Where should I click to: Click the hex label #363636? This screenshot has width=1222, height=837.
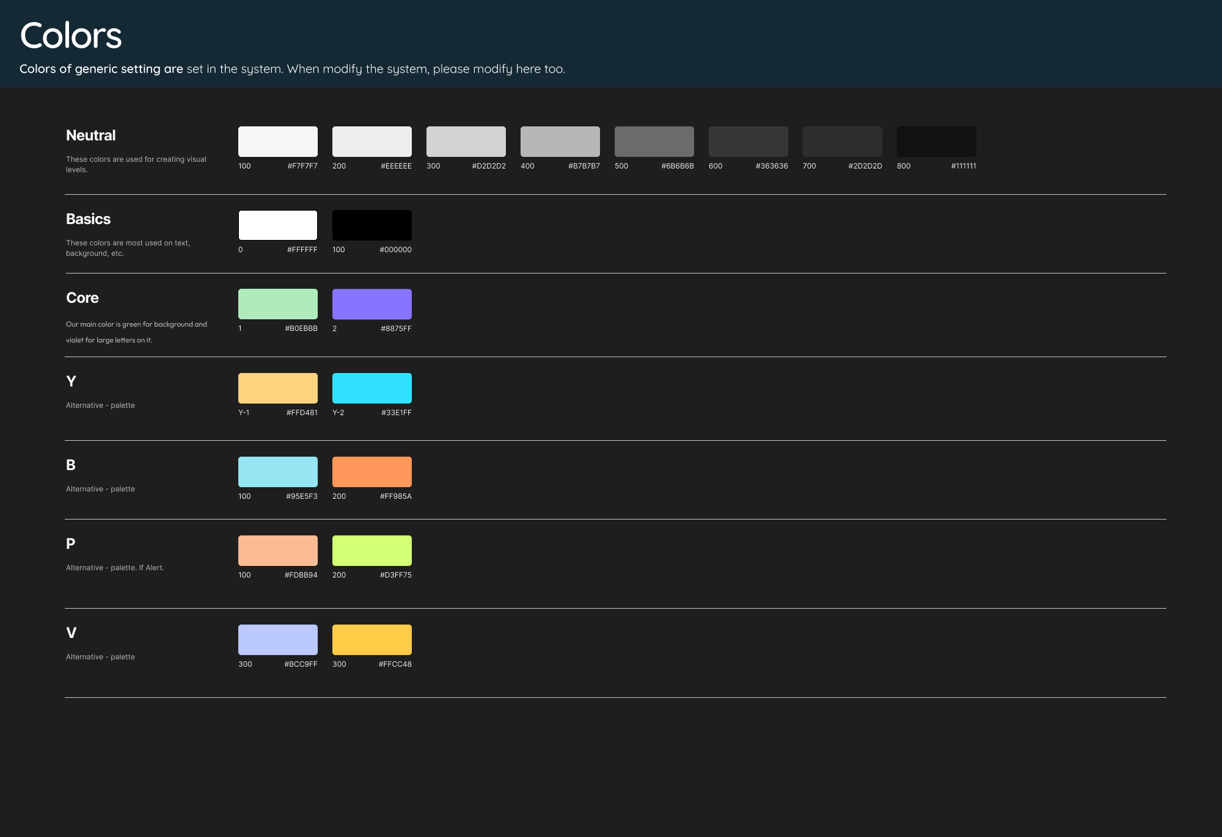tap(772, 166)
